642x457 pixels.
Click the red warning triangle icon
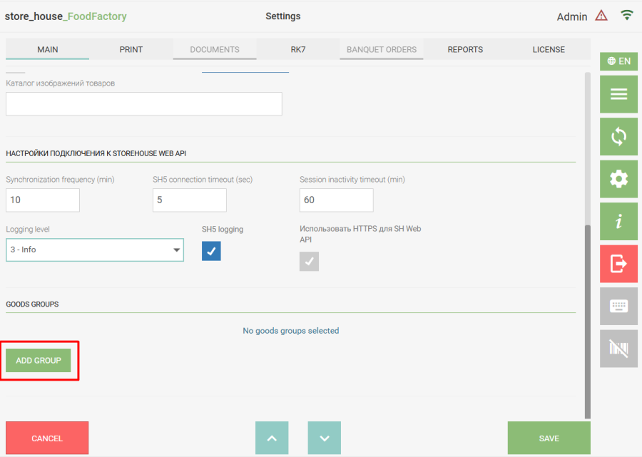tap(601, 16)
